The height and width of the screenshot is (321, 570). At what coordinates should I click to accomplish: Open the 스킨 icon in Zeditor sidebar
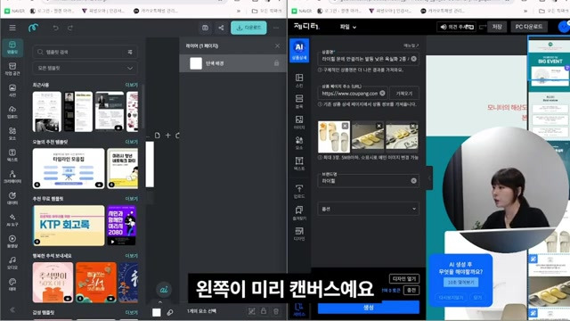(x=299, y=80)
